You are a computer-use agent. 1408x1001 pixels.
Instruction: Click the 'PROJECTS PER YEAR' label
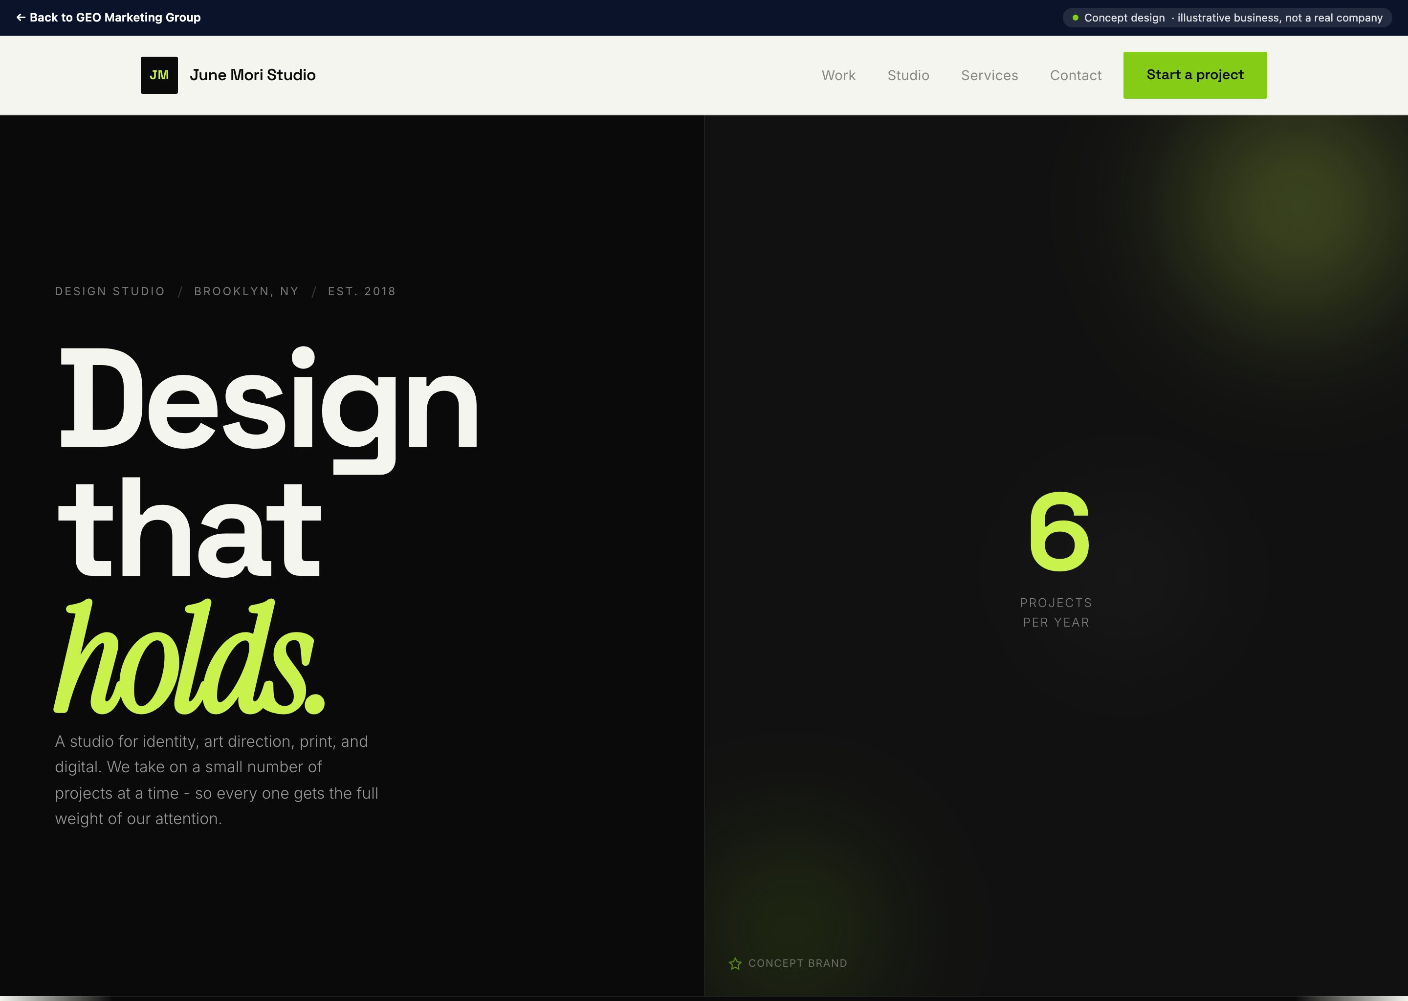coord(1056,613)
